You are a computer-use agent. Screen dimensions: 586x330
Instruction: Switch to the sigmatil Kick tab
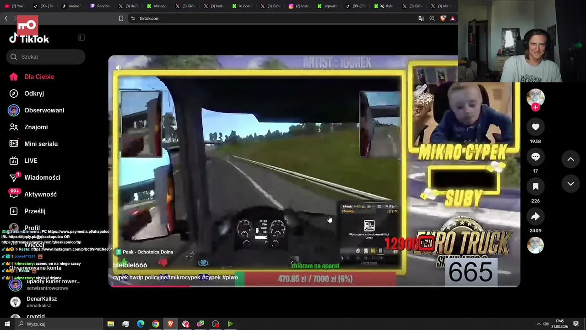pyautogui.click(x=327, y=6)
